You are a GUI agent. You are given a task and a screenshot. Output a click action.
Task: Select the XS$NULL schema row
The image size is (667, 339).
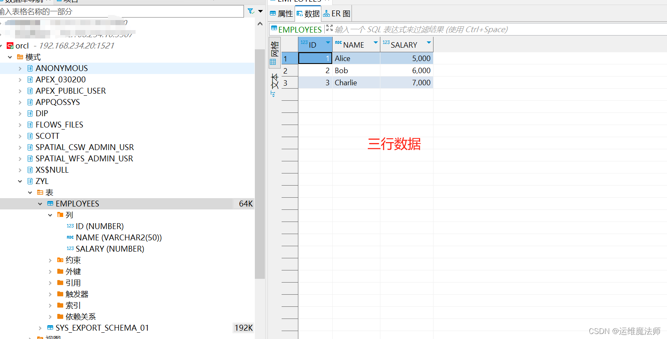coord(127,170)
